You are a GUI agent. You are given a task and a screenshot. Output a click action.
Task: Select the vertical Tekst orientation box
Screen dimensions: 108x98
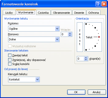80,37
